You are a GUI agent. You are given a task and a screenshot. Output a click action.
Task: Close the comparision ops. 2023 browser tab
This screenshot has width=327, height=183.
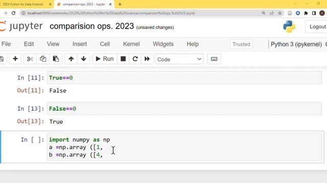110,4
